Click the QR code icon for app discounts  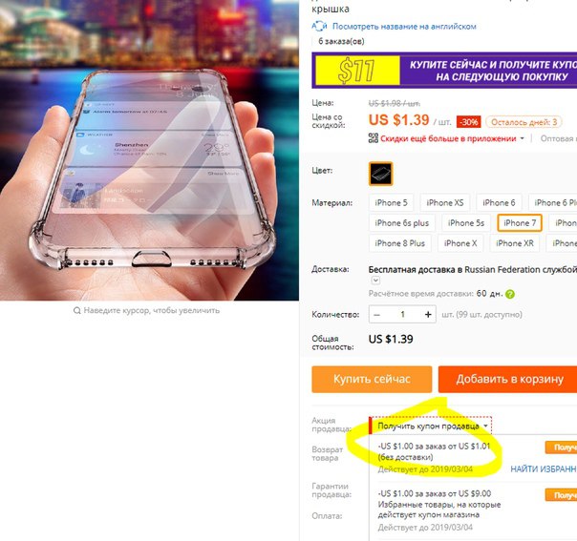374,138
